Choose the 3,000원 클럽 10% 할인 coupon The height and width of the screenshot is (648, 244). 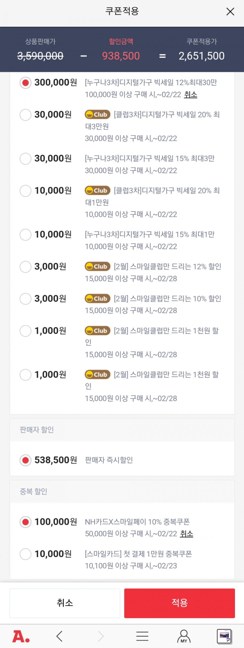25,299
